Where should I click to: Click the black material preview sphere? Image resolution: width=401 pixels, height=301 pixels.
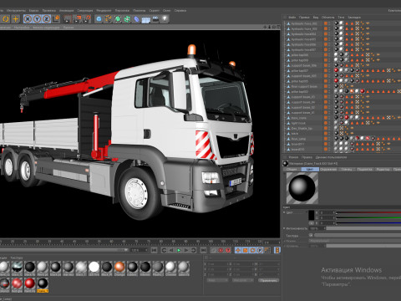302,188
